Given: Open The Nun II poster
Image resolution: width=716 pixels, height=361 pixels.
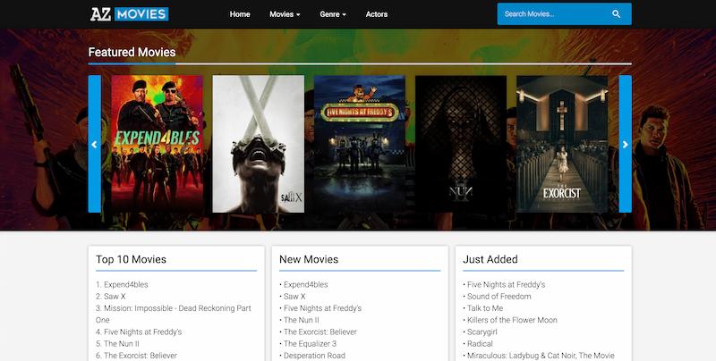Looking at the screenshot, I should coord(460,144).
